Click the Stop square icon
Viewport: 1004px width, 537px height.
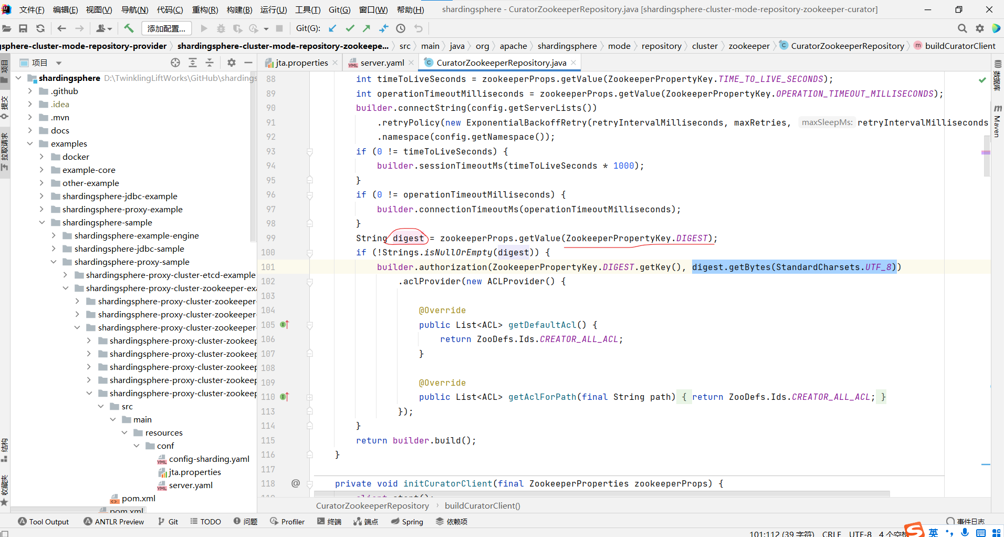coord(279,28)
